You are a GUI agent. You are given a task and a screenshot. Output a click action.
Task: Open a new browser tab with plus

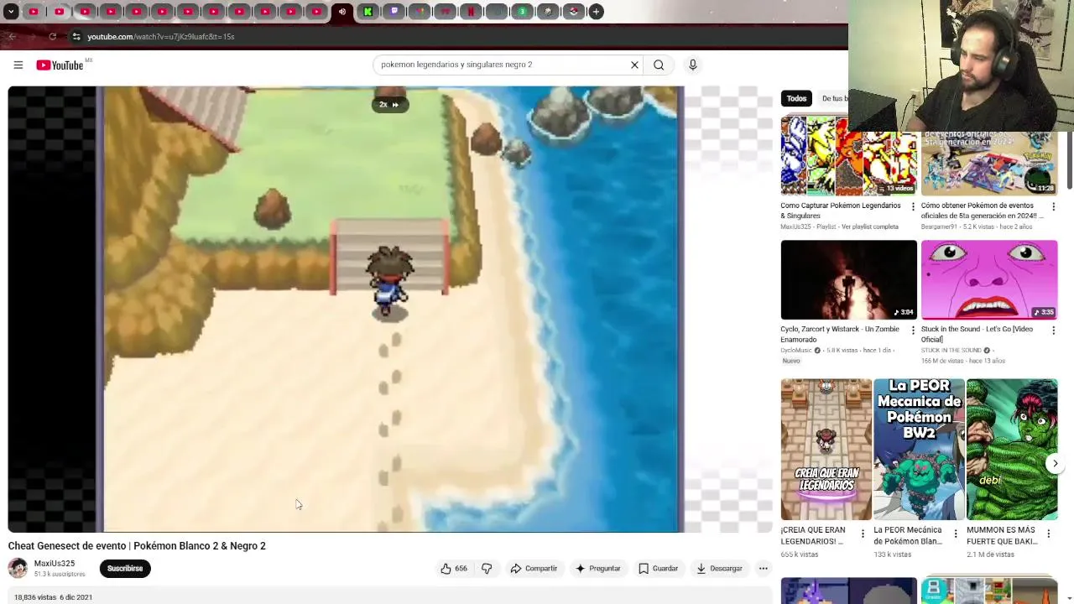coord(596,12)
